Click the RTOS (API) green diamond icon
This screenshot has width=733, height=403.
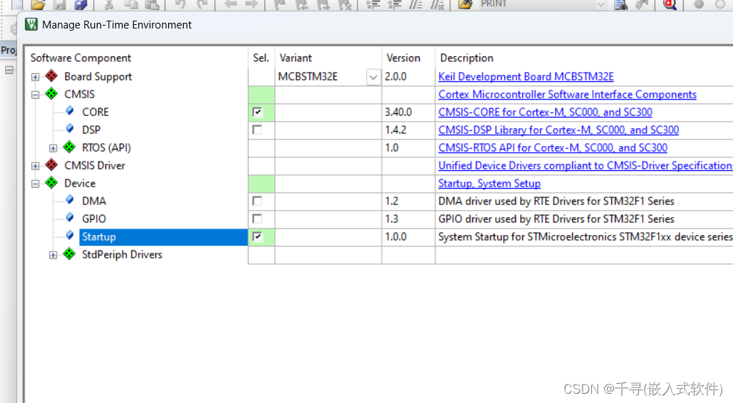pos(69,147)
